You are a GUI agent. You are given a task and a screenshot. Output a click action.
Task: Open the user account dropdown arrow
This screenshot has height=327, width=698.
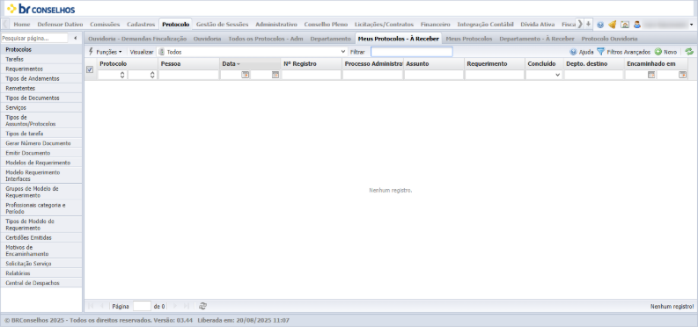click(691, 25)
